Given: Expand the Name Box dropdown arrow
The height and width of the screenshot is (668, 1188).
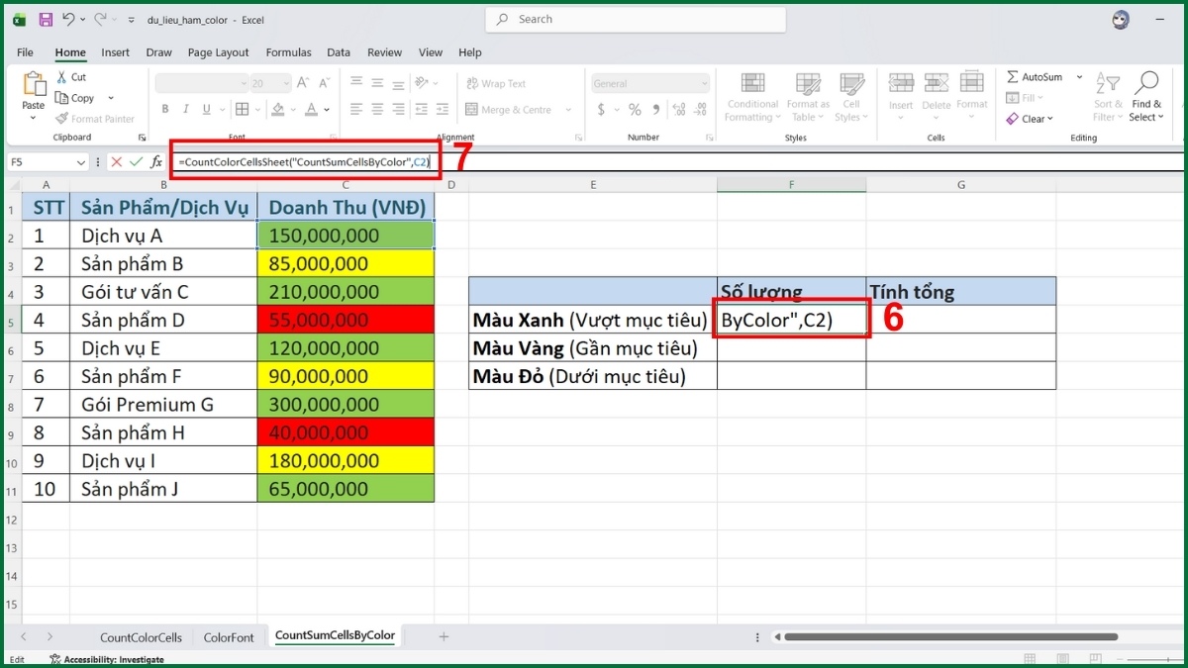Looking at the screenshot, I should (81, 162).
